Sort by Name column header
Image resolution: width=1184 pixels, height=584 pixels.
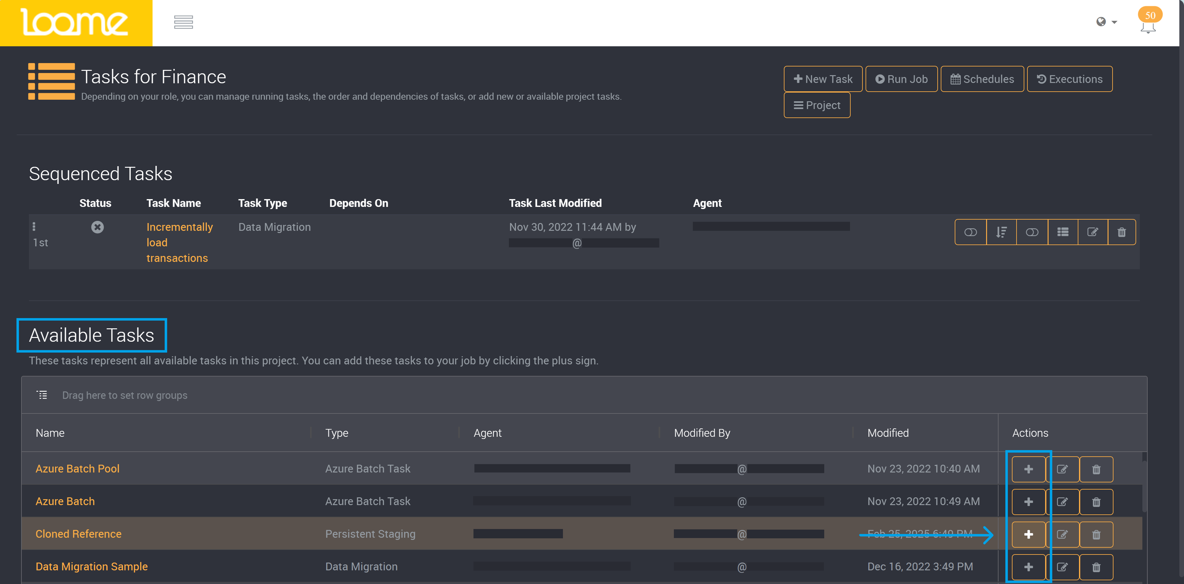[50, 433]
